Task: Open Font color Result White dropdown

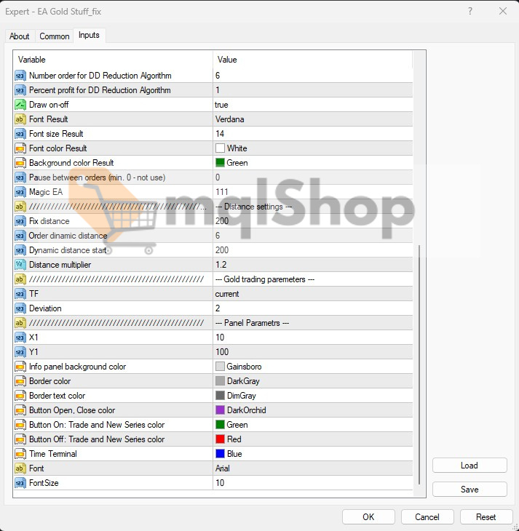Action: click(312, 148)
